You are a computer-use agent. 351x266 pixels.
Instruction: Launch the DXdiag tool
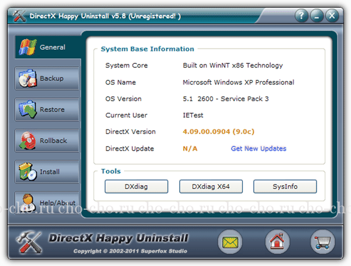pyautogui.click(x=136, y=187)
